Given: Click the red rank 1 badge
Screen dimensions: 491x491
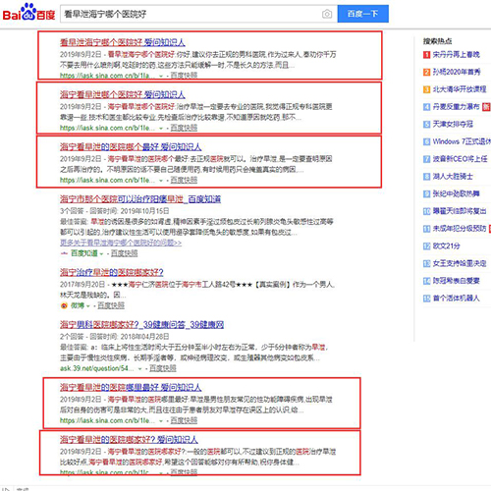Looking at the screenshot, I should [x=426, y=55].
